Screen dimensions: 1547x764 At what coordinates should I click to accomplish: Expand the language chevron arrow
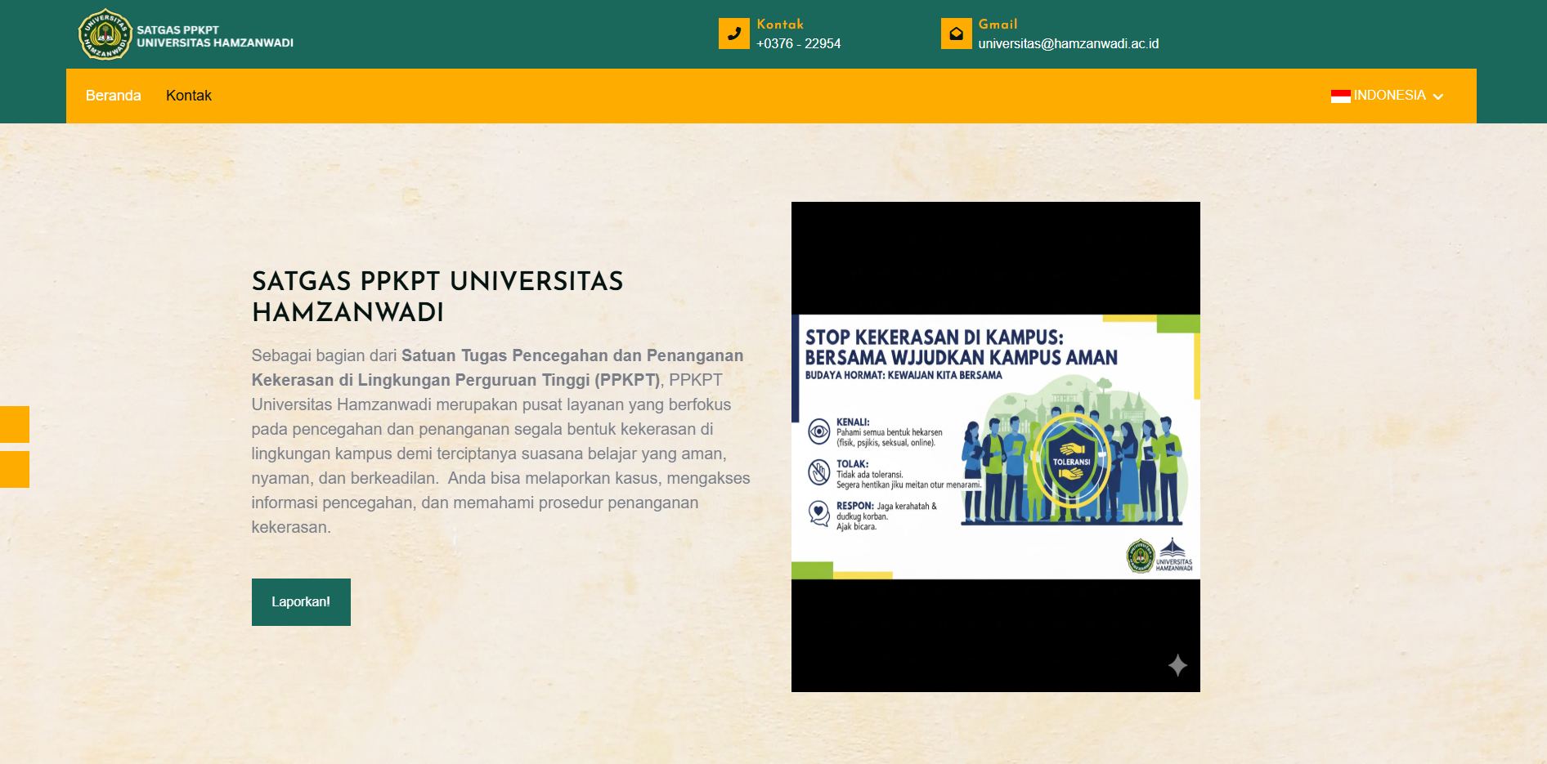click(1438, 96)
